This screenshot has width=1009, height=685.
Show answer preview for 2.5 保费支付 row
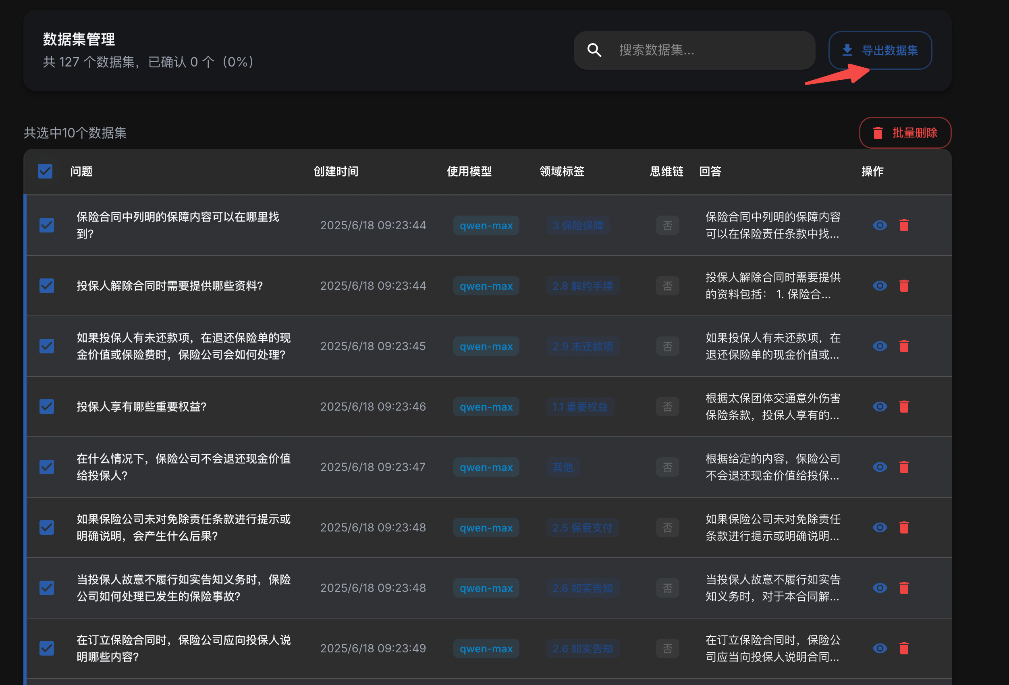[x=880, y=527]
